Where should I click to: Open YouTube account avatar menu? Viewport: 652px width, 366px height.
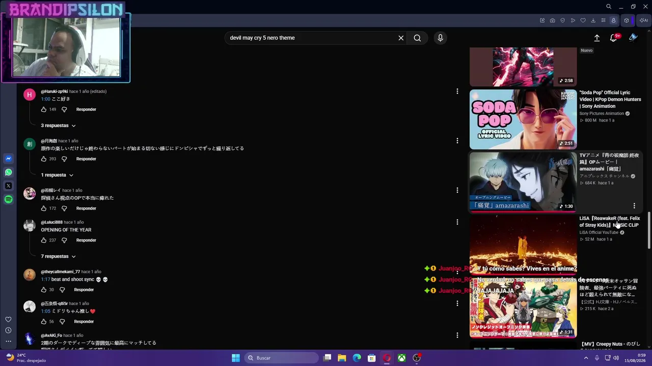[x=633, y=38]
